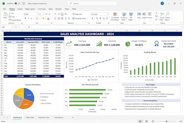Click the Italic formatting icon
The width and height of the screenshot is (184, 123).
28,18
